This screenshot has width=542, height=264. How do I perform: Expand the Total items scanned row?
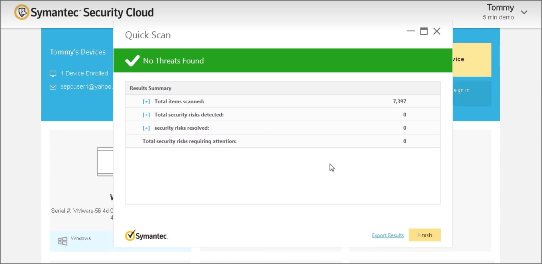(x=146, y=101)
